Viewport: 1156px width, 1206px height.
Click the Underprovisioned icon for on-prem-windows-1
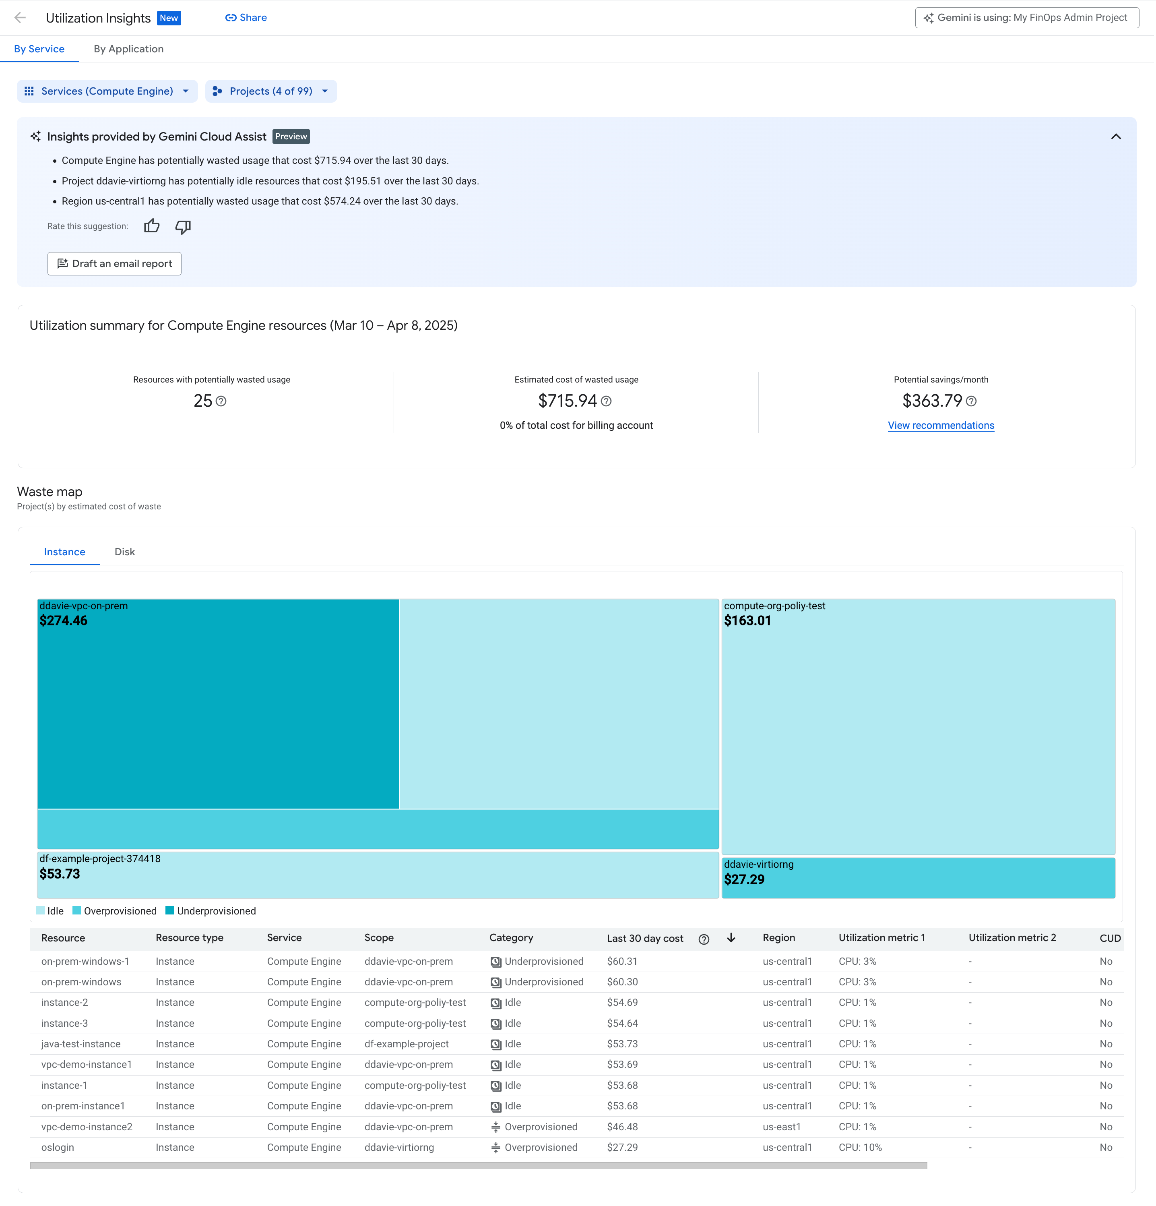point(497,961)
